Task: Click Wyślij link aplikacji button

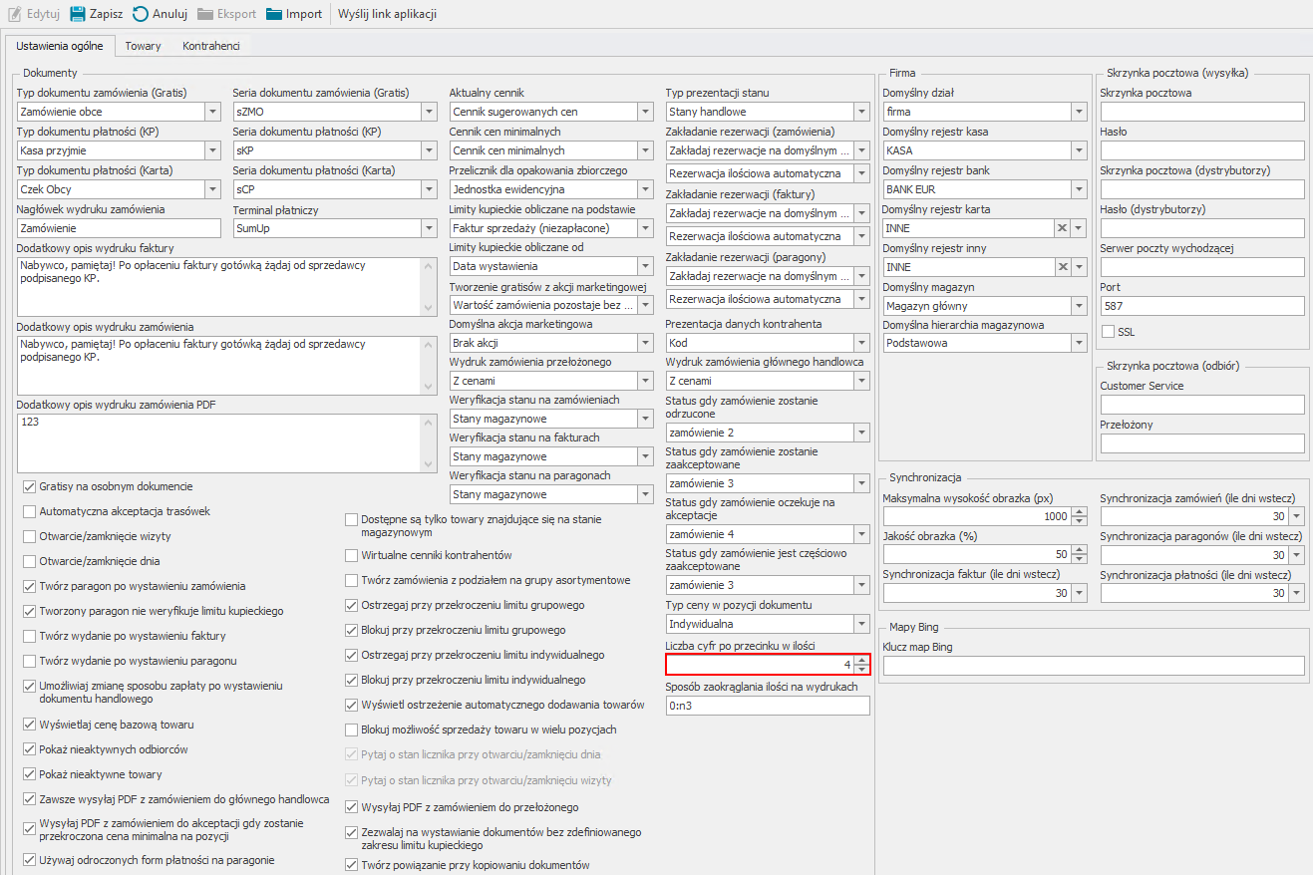Action: tap(387, 14)
